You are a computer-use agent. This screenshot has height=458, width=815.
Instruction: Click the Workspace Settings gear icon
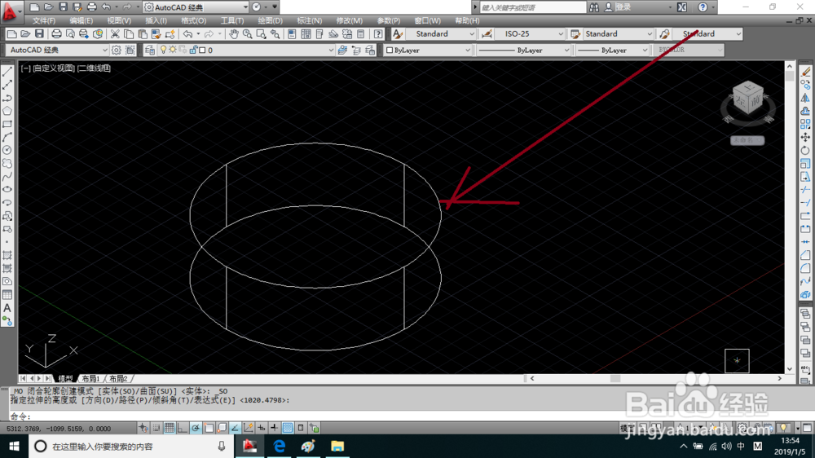117,50
